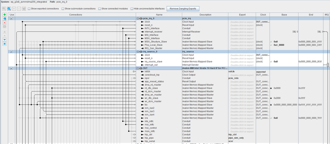This screenshot has width=330, height=144.
Task: Click icon directly below the green plus
Action: 4,19
